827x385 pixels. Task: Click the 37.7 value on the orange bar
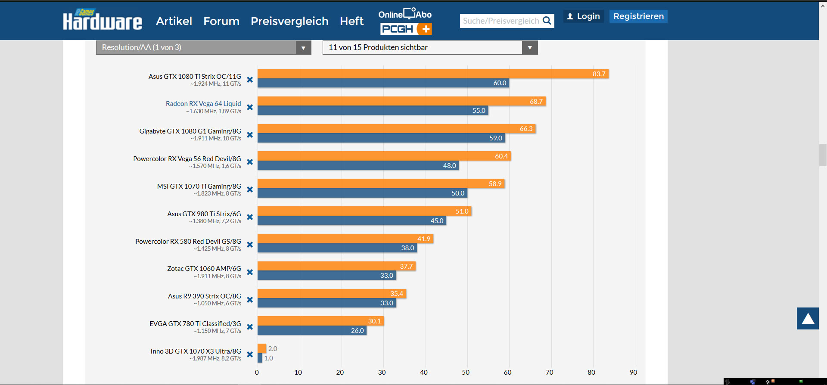(x=406, y=267)
